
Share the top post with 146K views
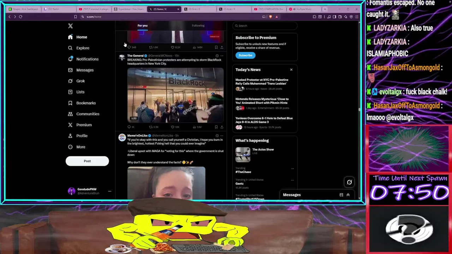coord(222,47)
